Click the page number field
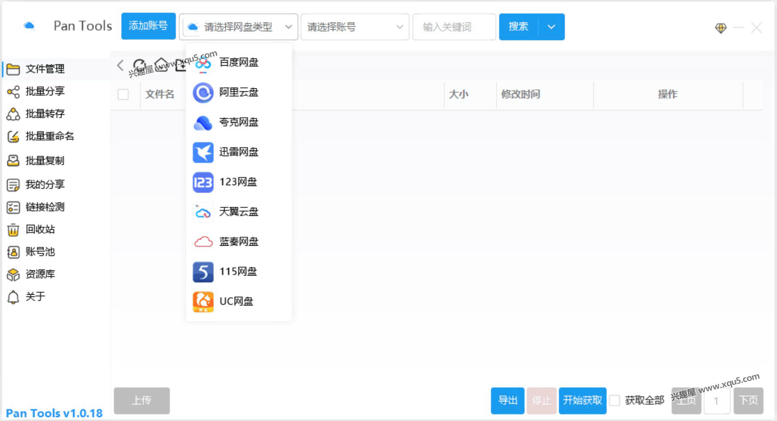 coord(717,401)
